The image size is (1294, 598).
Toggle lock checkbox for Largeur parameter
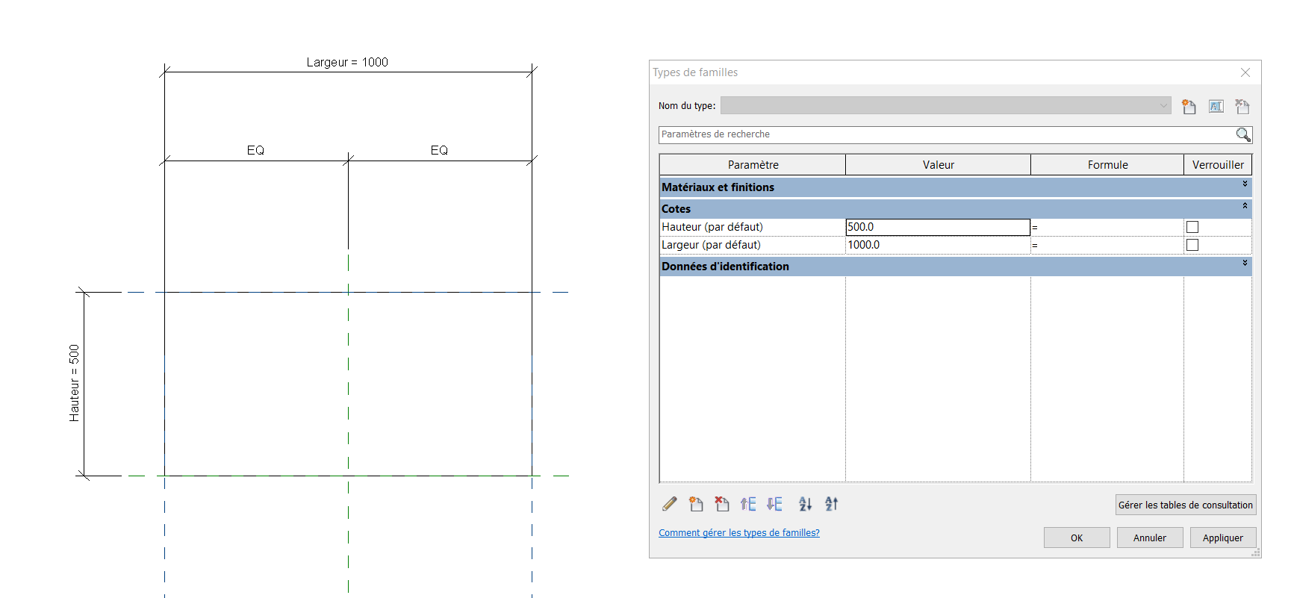pyautogui.click(x=1192, y=245)
